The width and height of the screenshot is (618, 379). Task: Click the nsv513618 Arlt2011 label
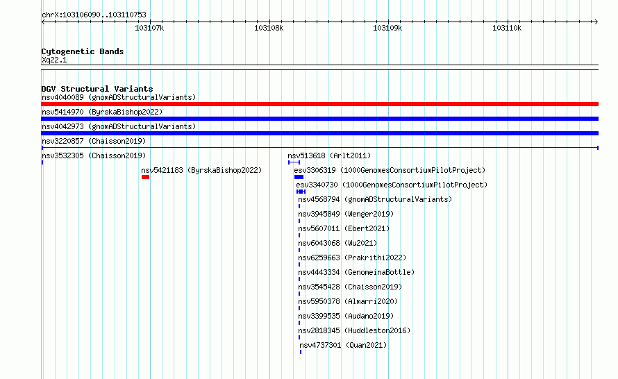pyautogui.click(x=329, y=155)
